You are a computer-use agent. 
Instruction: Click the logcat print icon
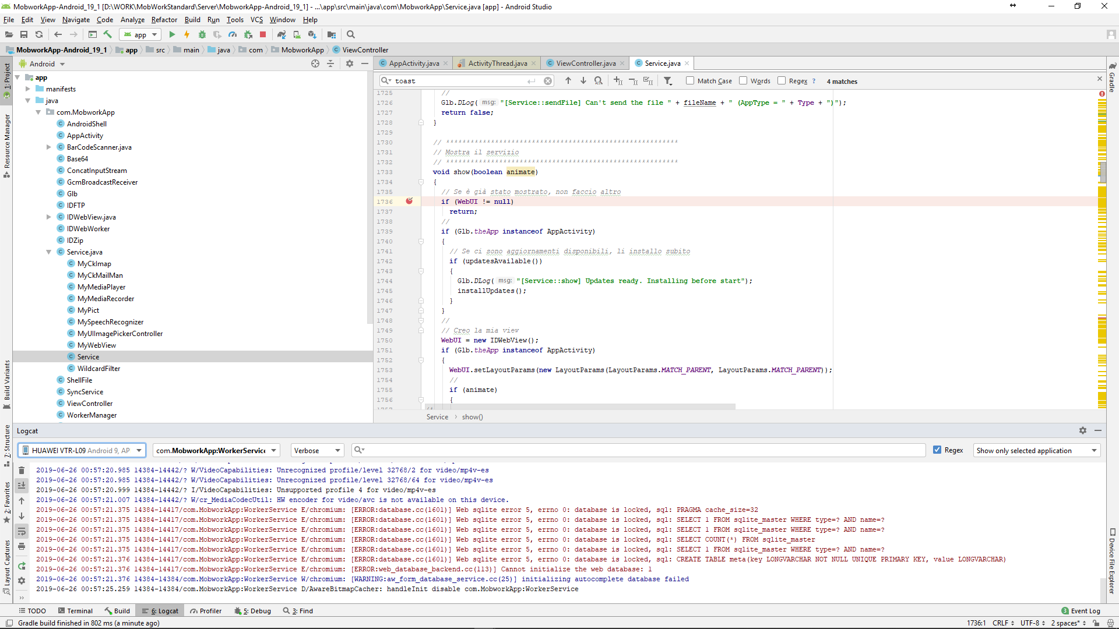coord(22,546)
